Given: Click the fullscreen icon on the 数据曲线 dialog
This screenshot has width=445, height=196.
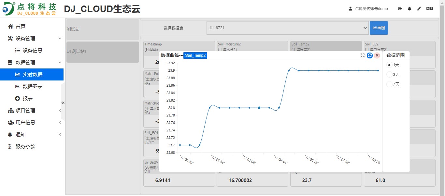Looking at the screenshot, I should (x=363, y=55).
